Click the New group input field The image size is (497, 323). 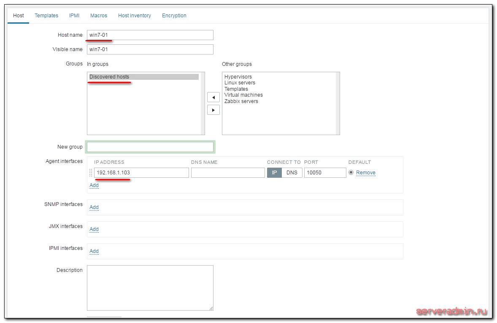[x=150, y=147]
